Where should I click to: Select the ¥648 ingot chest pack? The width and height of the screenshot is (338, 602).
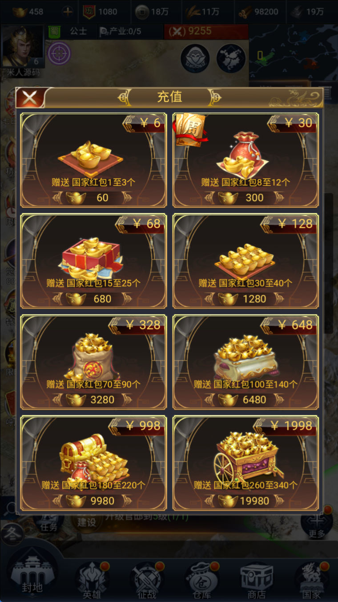(x=245, y=362)
